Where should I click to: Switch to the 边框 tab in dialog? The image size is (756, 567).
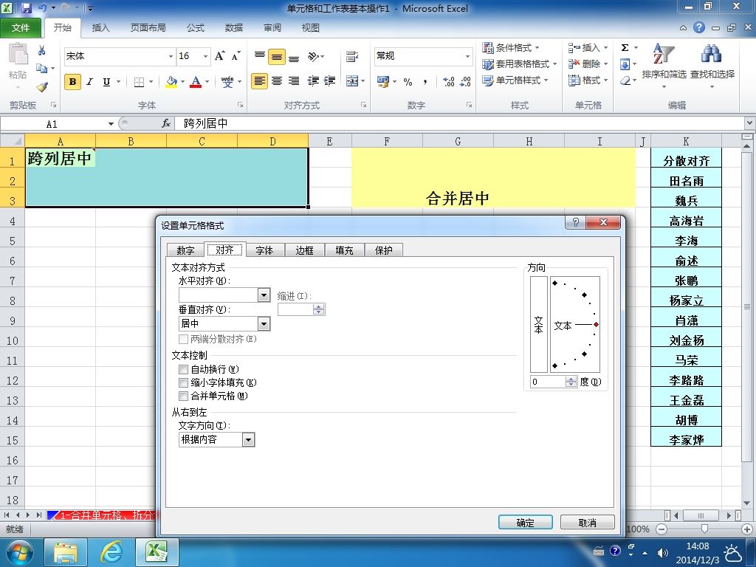[x=304, y=250]
